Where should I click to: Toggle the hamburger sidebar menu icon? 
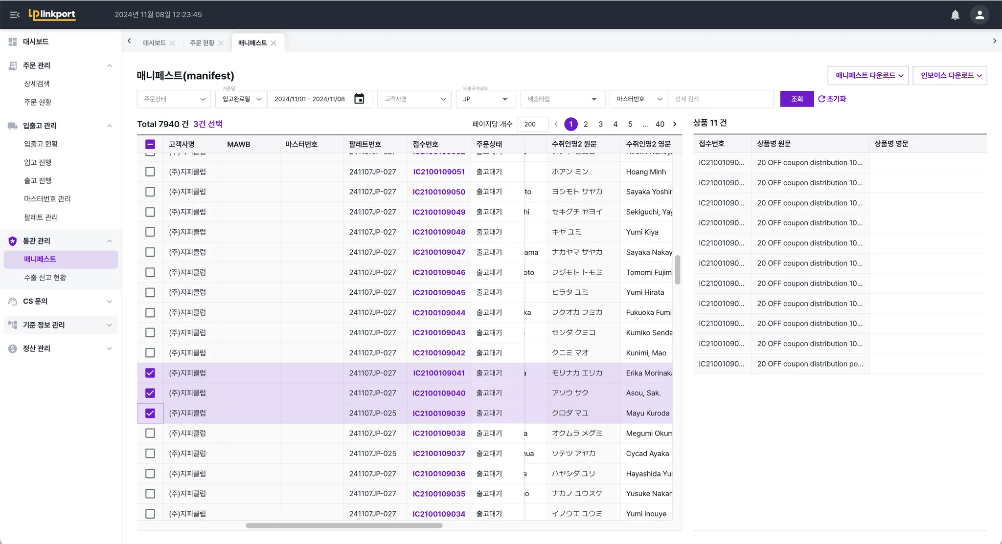click(15, 15)
